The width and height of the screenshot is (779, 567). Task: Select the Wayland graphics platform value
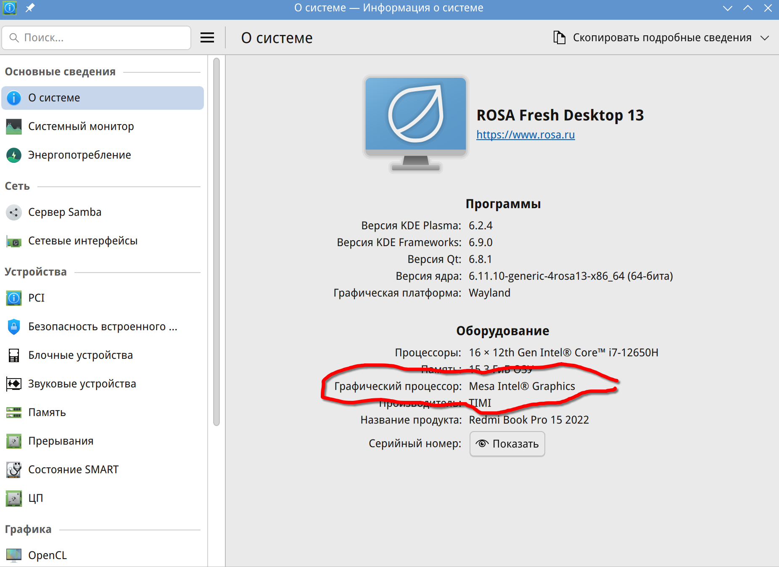tap(489, 293)
